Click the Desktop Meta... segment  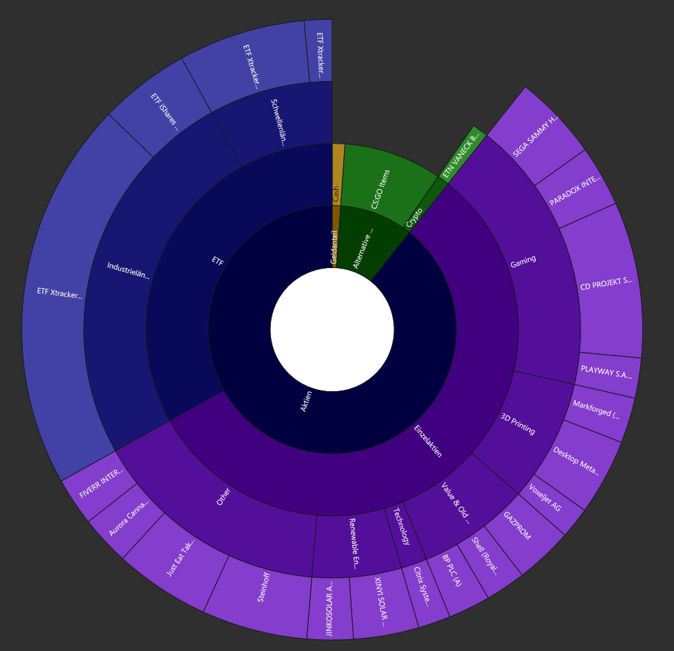click(x=578, y=462)
